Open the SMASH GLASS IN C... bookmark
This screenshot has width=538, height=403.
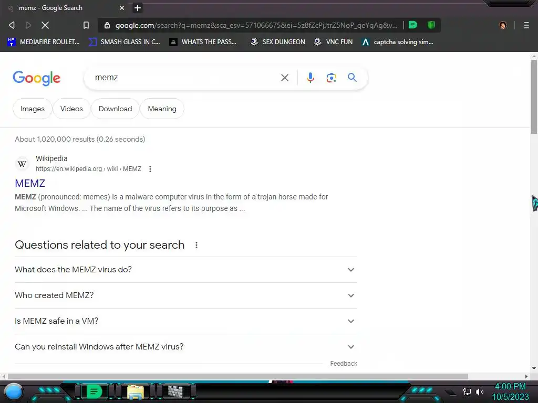(x=124, y=42)
